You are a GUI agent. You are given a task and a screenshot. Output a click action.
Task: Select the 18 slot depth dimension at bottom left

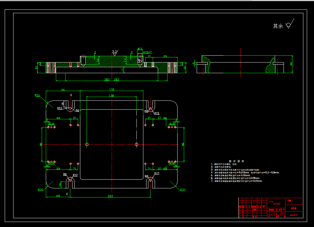[60, 185]
